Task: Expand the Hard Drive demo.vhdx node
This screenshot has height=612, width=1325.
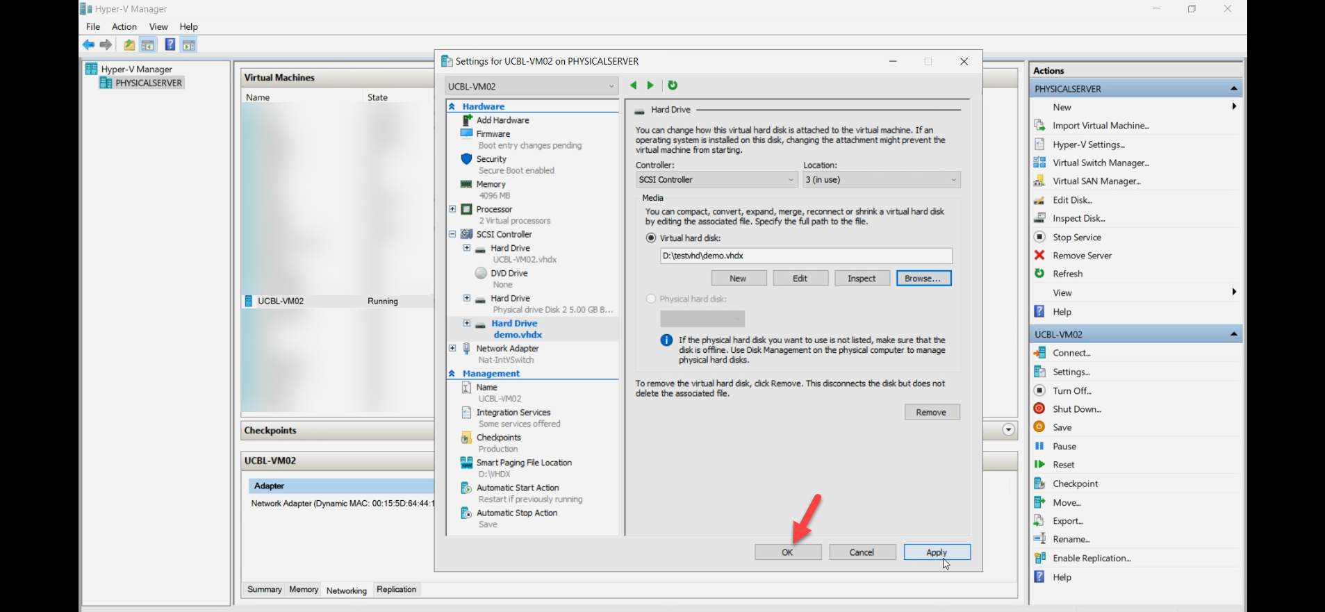Action: [467, 323]
